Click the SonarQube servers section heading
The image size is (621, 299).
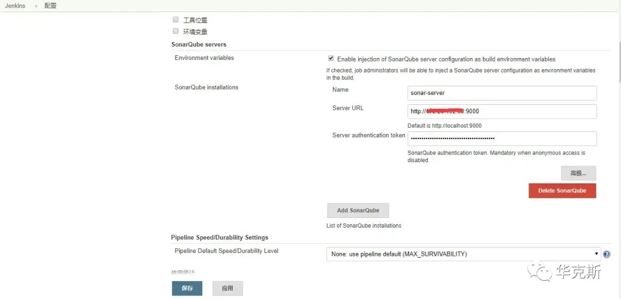[x=198, y=44]
